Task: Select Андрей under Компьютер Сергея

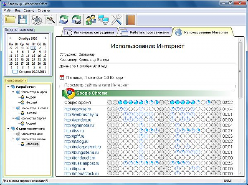Action: click(31, 123)
